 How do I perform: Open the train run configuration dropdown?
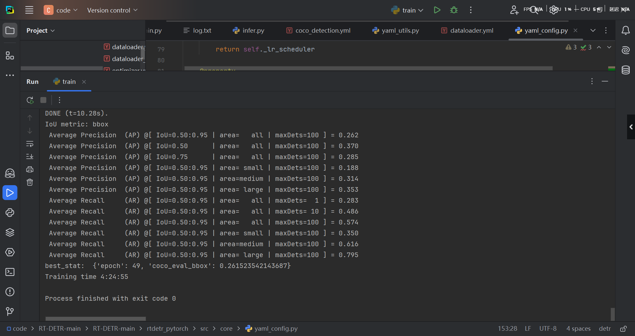407,10
